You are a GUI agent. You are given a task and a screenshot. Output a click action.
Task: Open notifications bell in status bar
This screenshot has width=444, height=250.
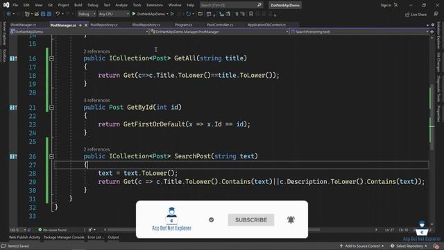coord(436,246)
